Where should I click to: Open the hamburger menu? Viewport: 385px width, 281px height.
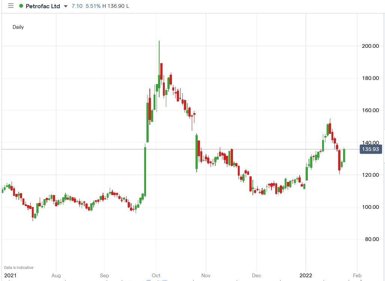(10, 6)
